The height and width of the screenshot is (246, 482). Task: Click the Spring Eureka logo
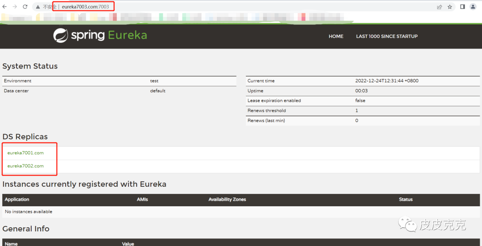(100, 36)
